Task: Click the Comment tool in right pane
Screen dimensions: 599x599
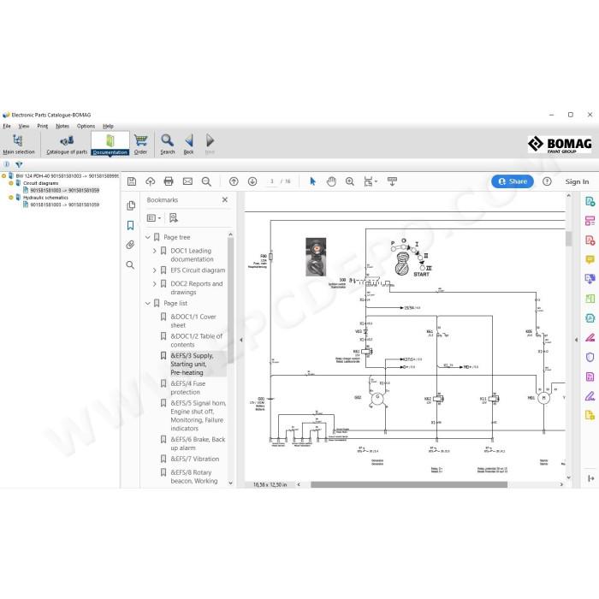Action: pos(590,260)
